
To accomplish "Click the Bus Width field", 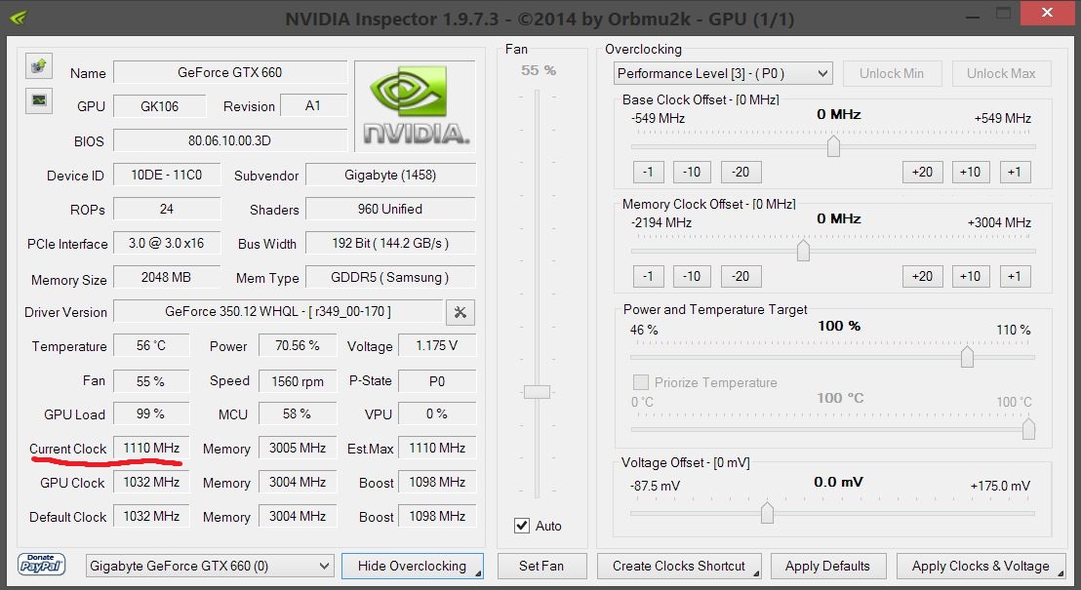I will tap(390, 243).
